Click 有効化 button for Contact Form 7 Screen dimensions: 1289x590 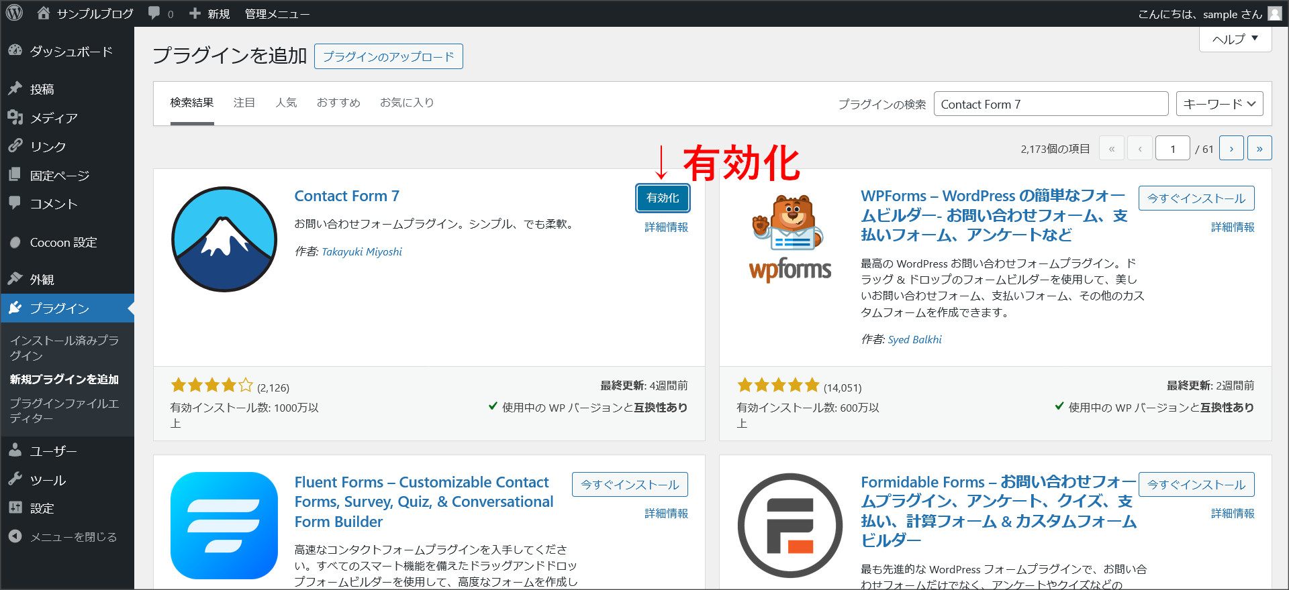click(662, 198)
